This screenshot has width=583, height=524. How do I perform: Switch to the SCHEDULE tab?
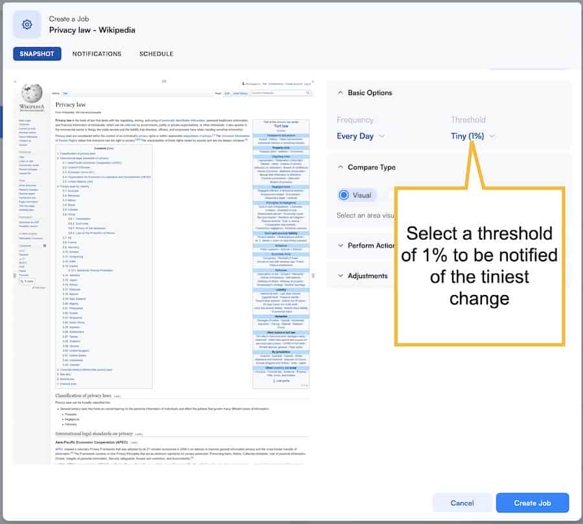[x=156, y=54]
